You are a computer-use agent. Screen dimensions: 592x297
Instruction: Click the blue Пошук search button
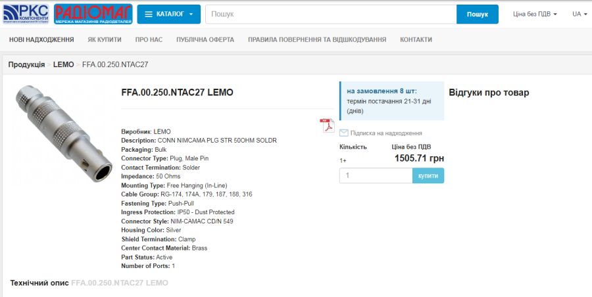pos(478,14)
